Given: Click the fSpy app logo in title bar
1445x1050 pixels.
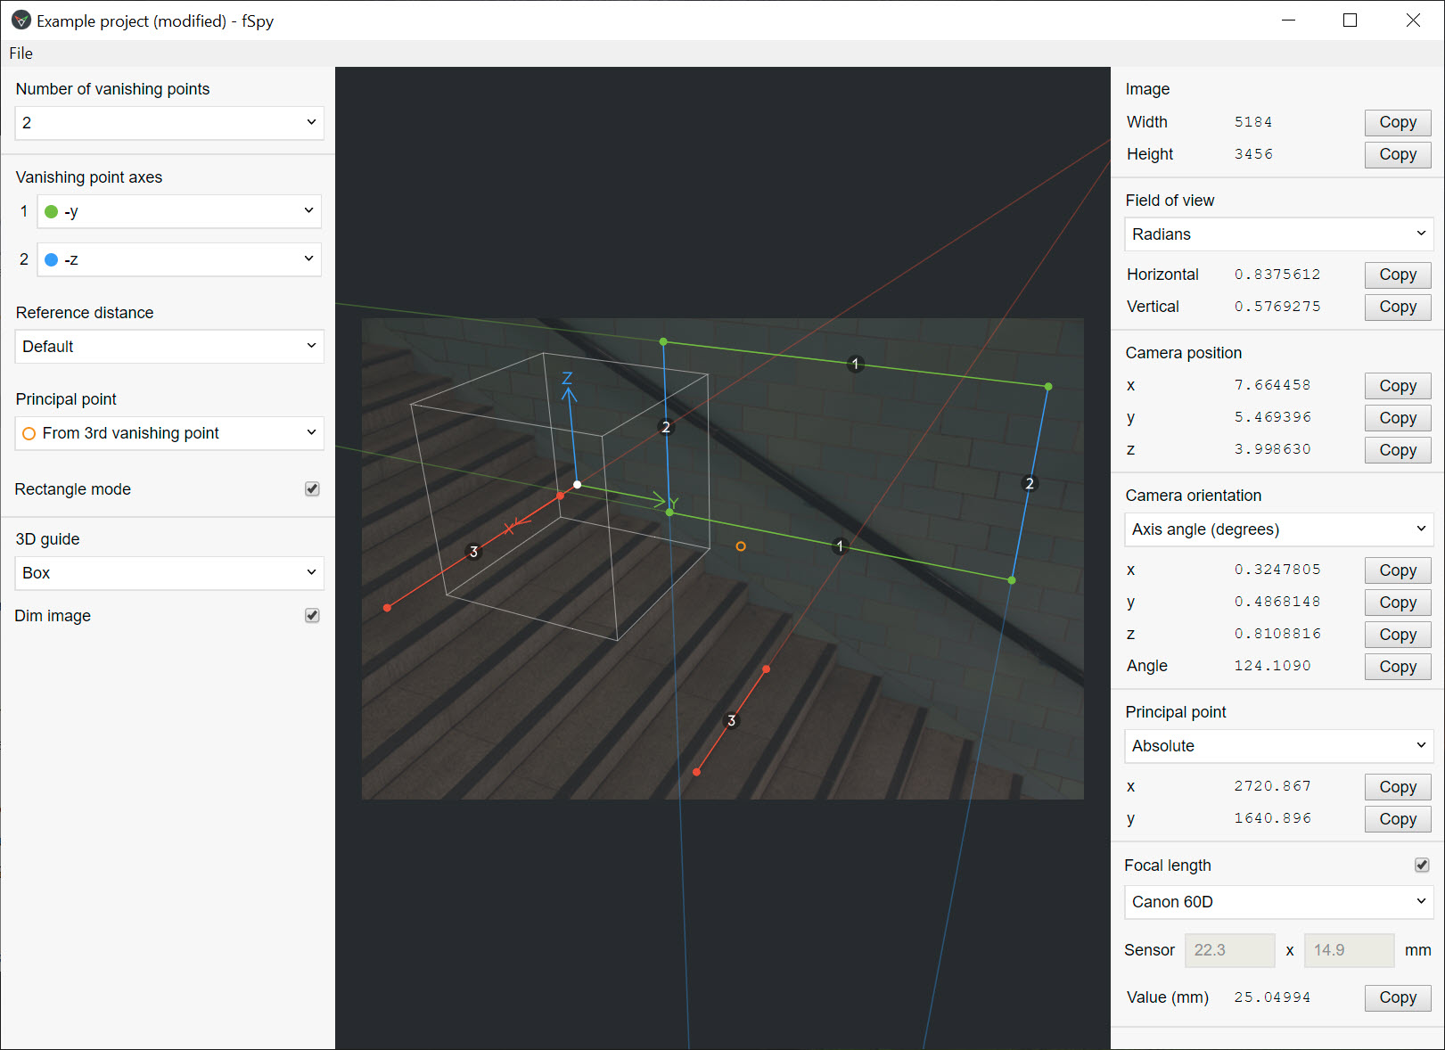Looking at the screenshot, I should [x=21, y=21].
